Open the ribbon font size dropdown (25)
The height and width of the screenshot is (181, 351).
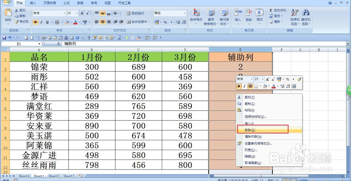pyautogui.click(x=77, y=13)
